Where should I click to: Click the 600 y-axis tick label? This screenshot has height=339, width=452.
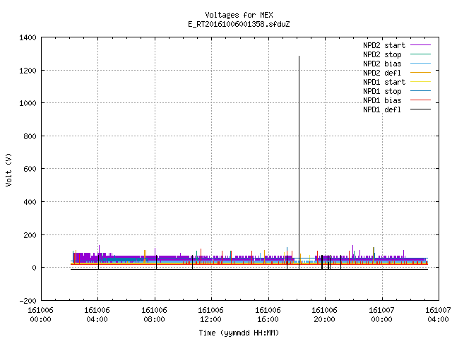[30, 169]
